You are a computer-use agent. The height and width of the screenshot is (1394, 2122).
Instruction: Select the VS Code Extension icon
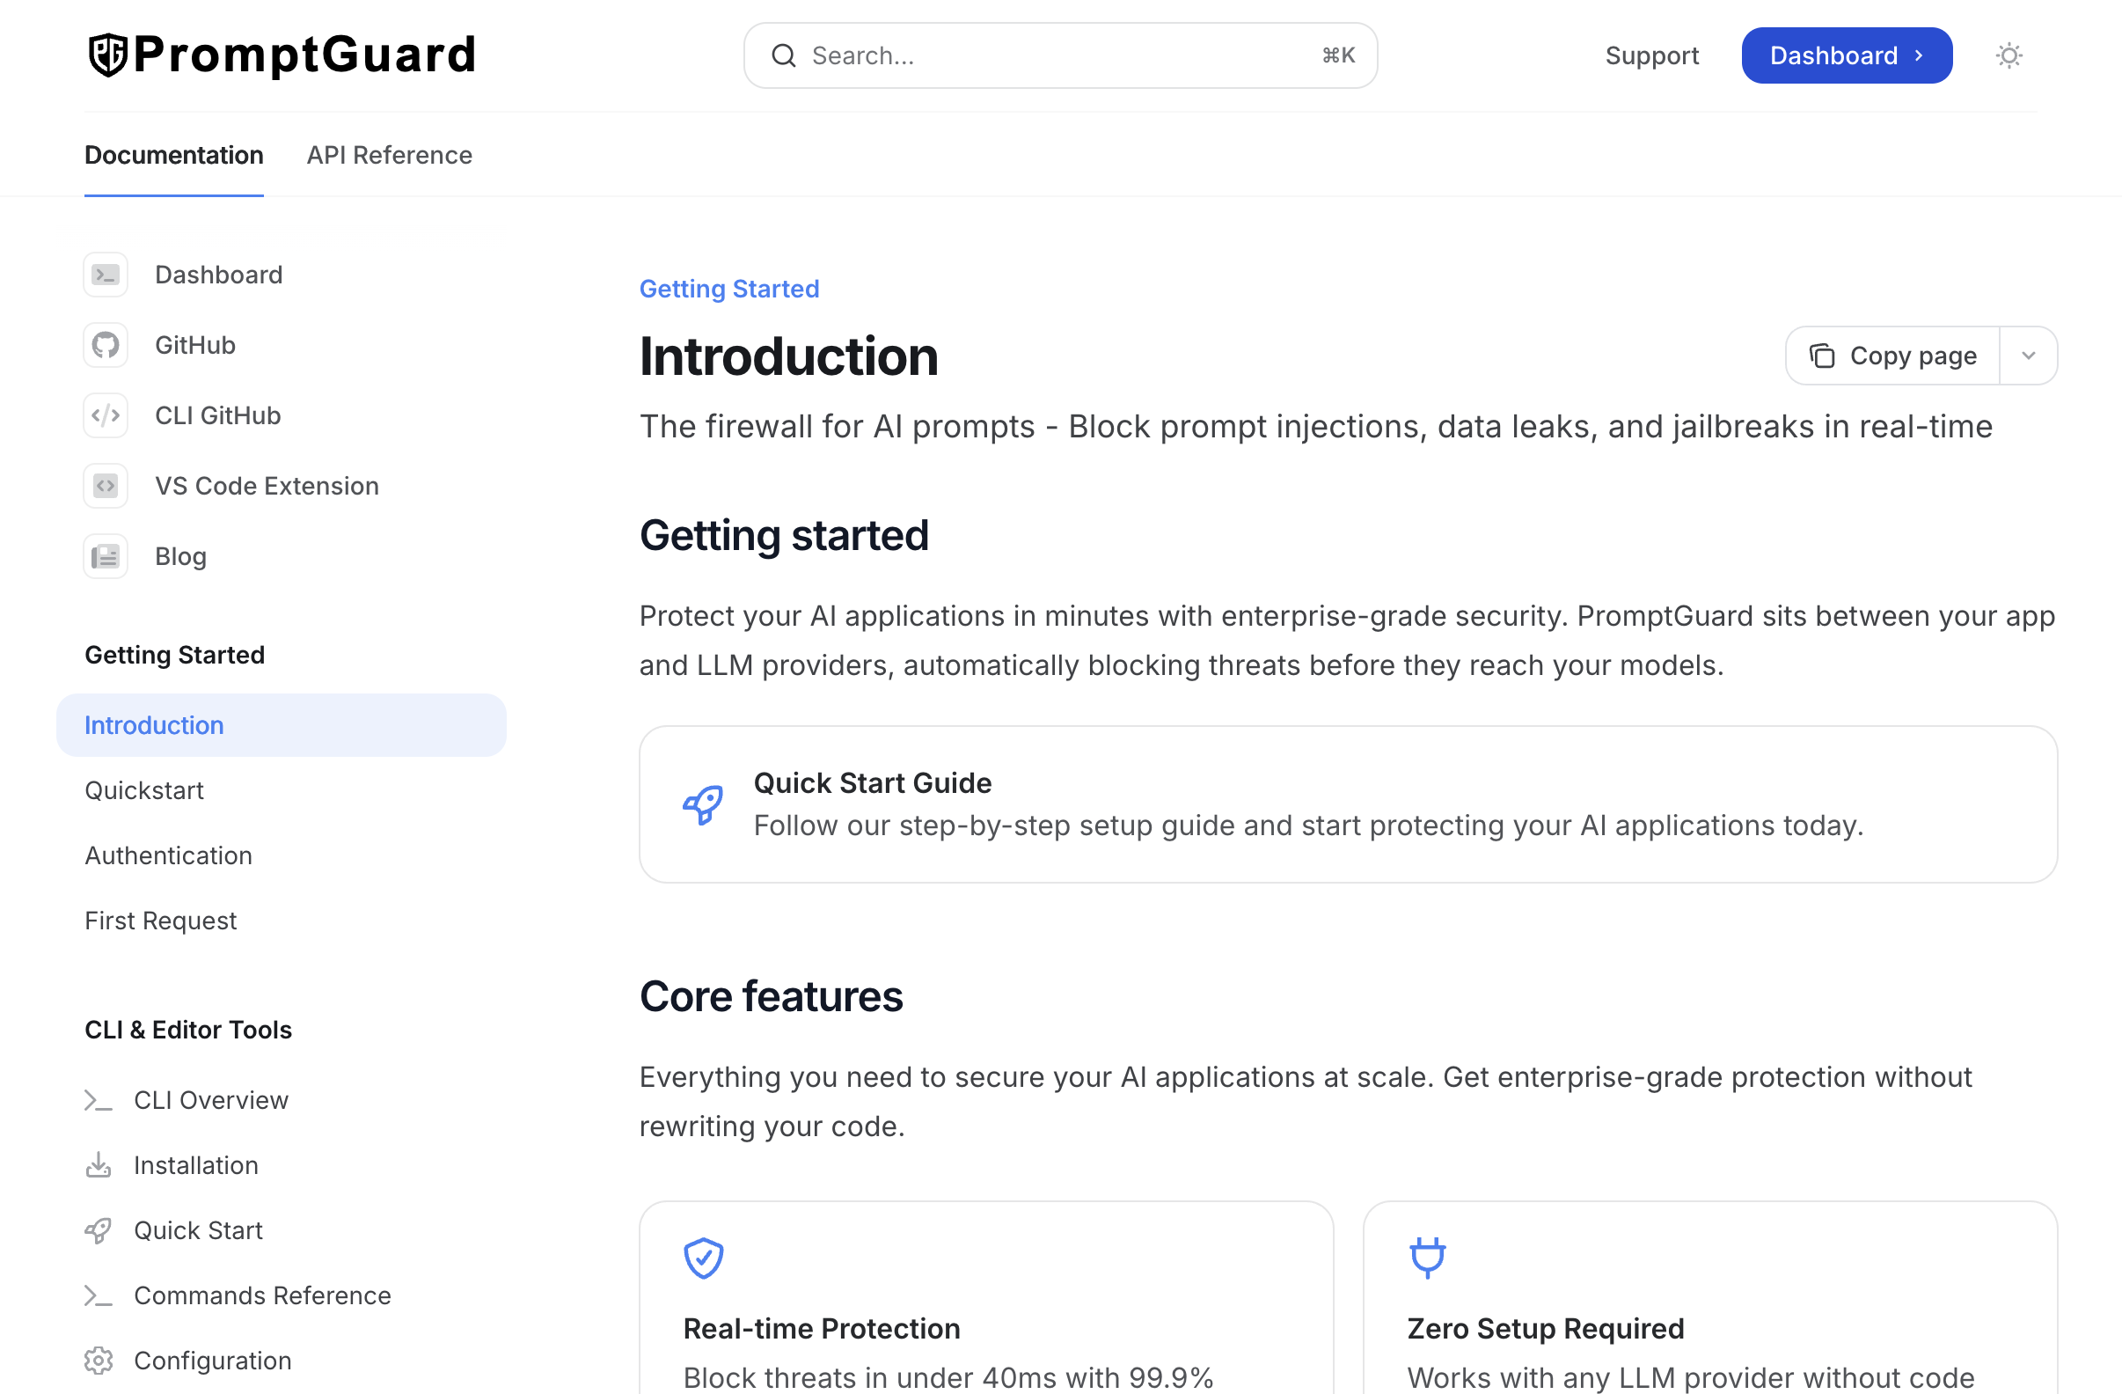[106, 485]
